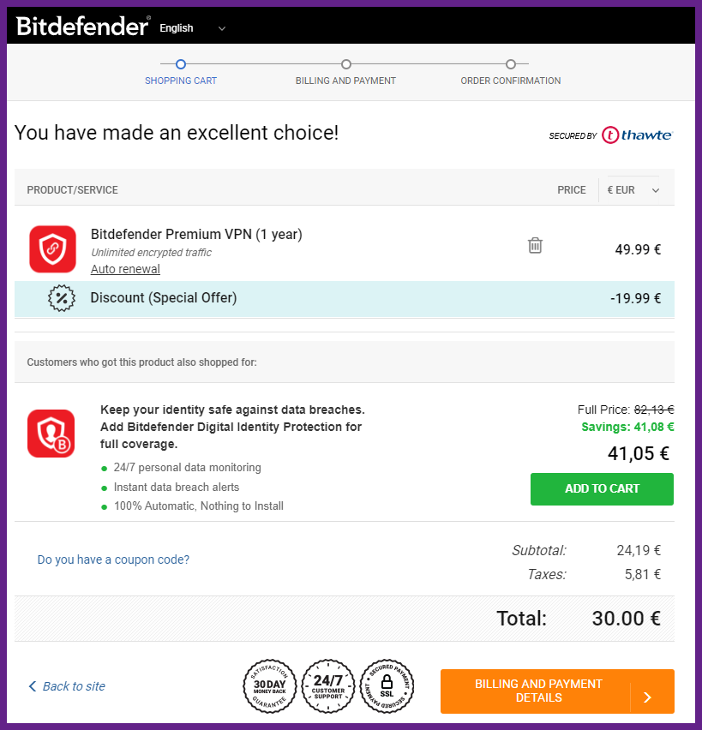This screenshot has height=730, width=702.
Task: Proceed to Billing and Payment Details
Action: [557, 691]
